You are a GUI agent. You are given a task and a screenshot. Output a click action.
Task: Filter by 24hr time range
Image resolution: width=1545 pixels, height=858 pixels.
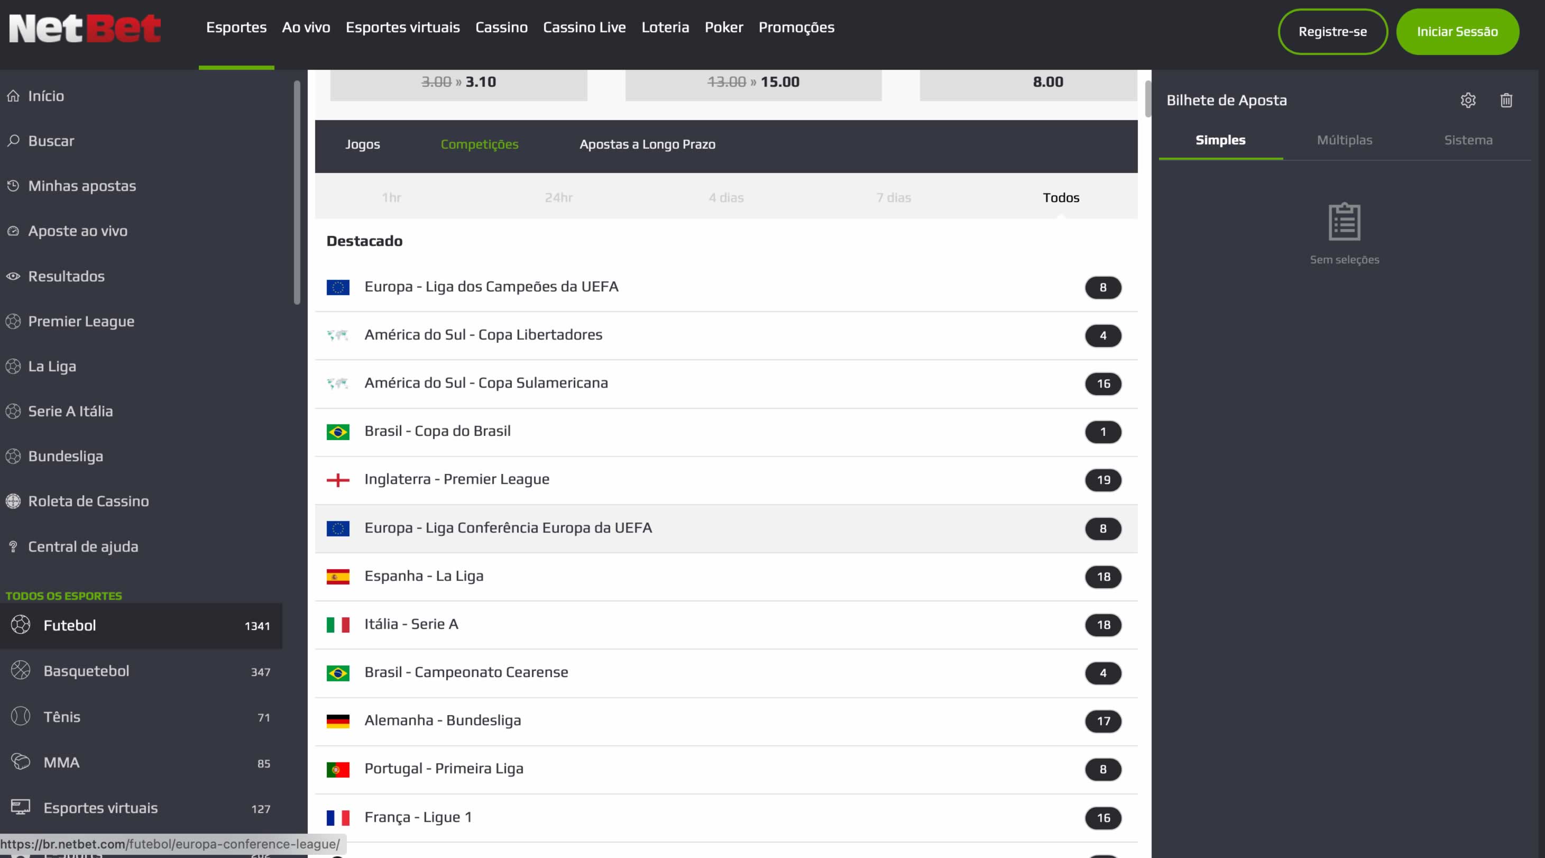pyautogui.click(x=558, y=197)
